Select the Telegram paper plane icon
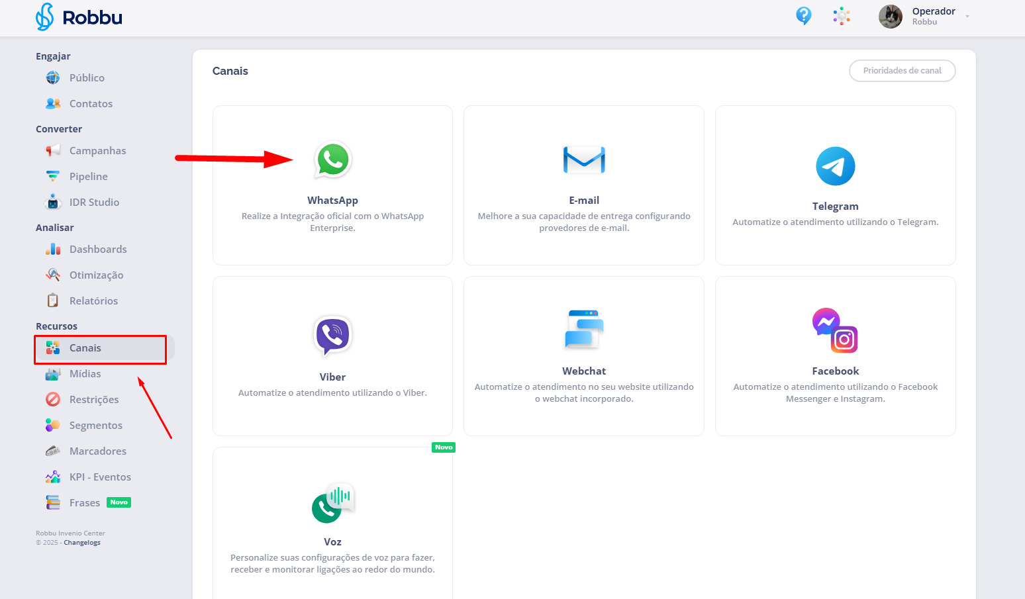This screenshot has width=1025, height=599. coord(835,166)
